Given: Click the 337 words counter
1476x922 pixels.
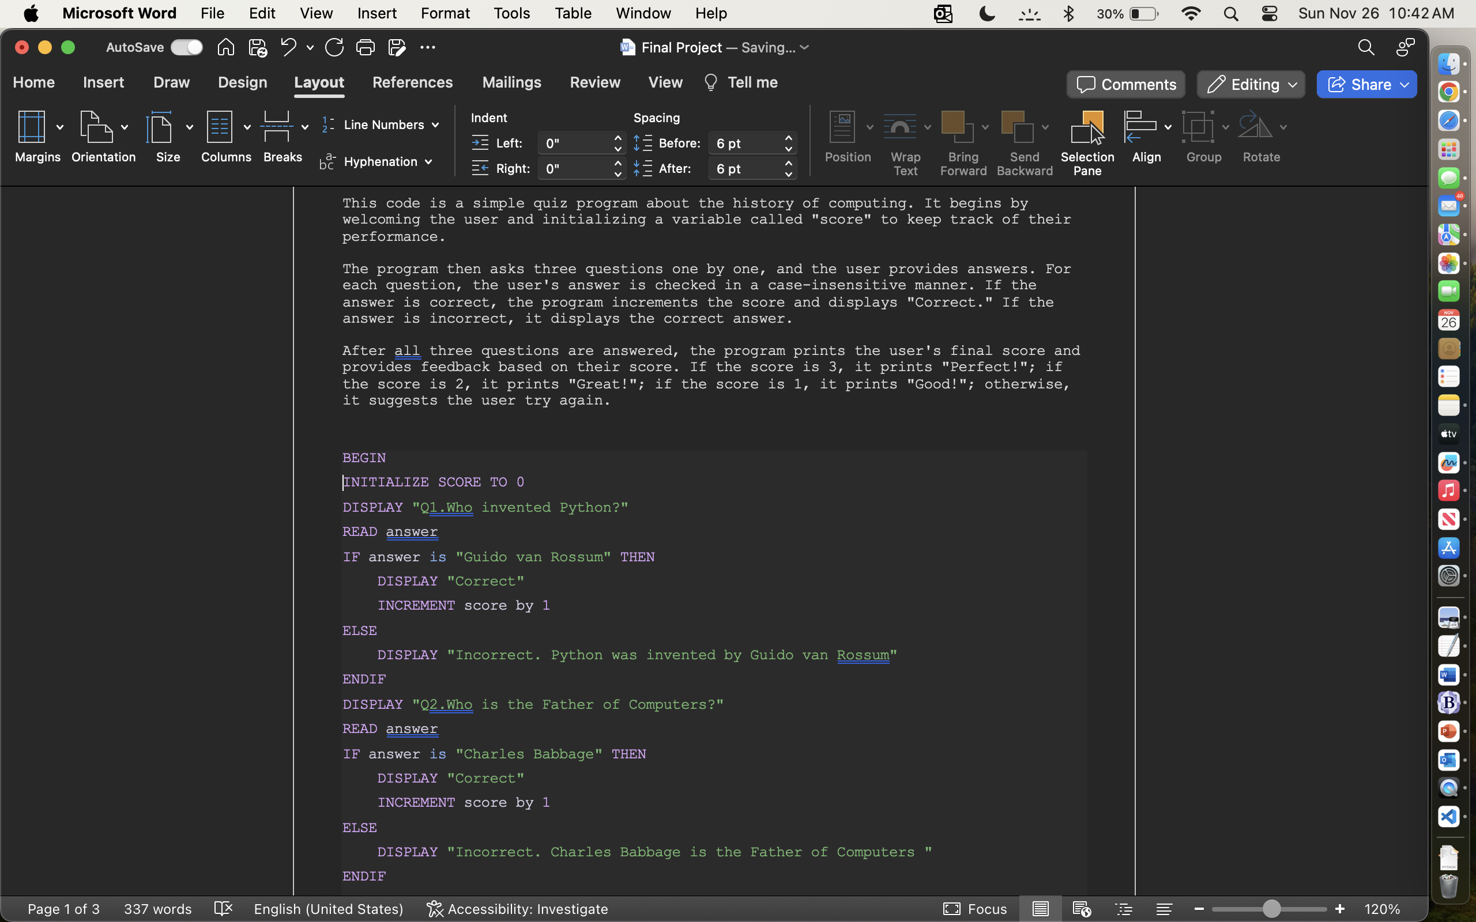Looking at the screenshot, I should coord(157,909).
